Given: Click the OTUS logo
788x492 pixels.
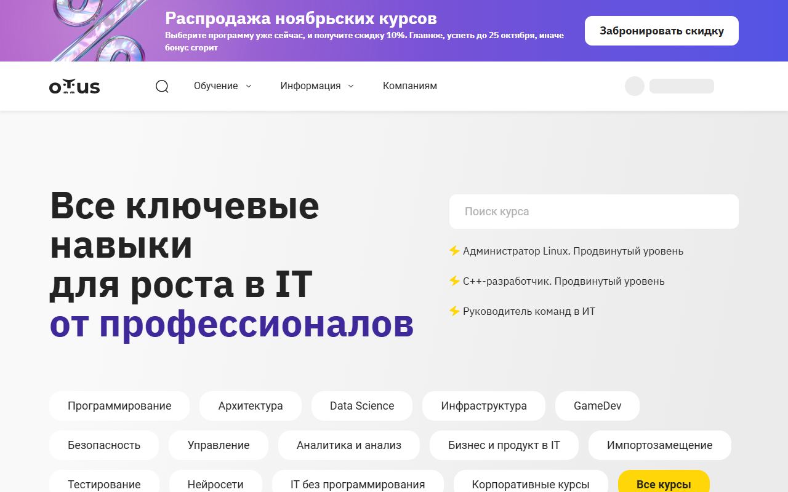Looking at the screenshot, I should 74,87.
